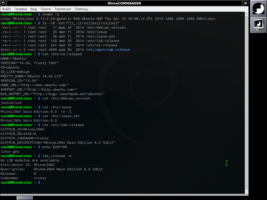Click the cat /etc/debian_version command
The height and width of the screenshot is (200, 267).
tap(66, 98)
